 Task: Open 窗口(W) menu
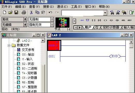click(x=90, y=7)
